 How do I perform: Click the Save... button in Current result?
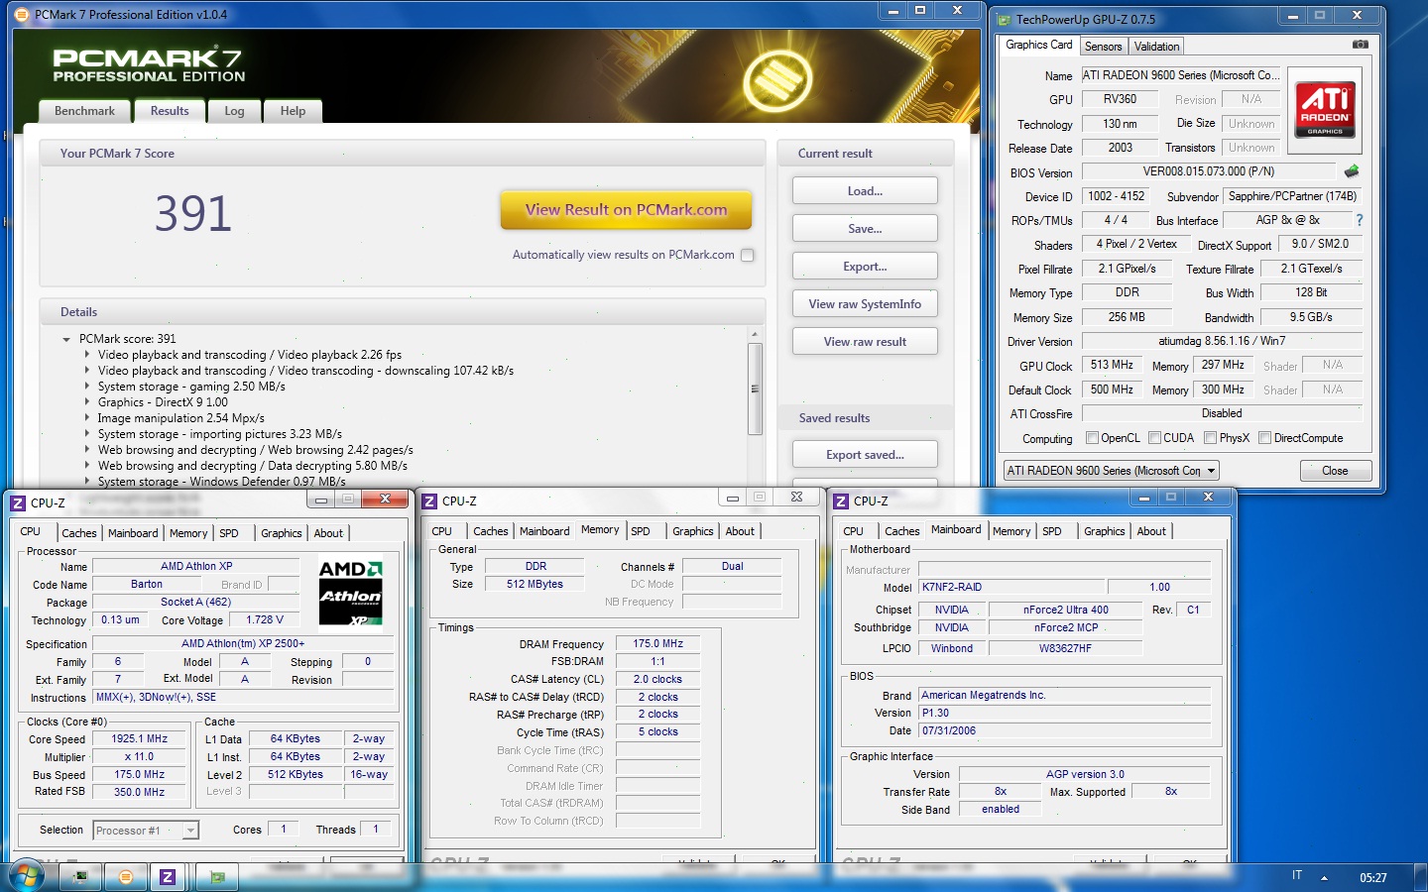tap(865, 229)
